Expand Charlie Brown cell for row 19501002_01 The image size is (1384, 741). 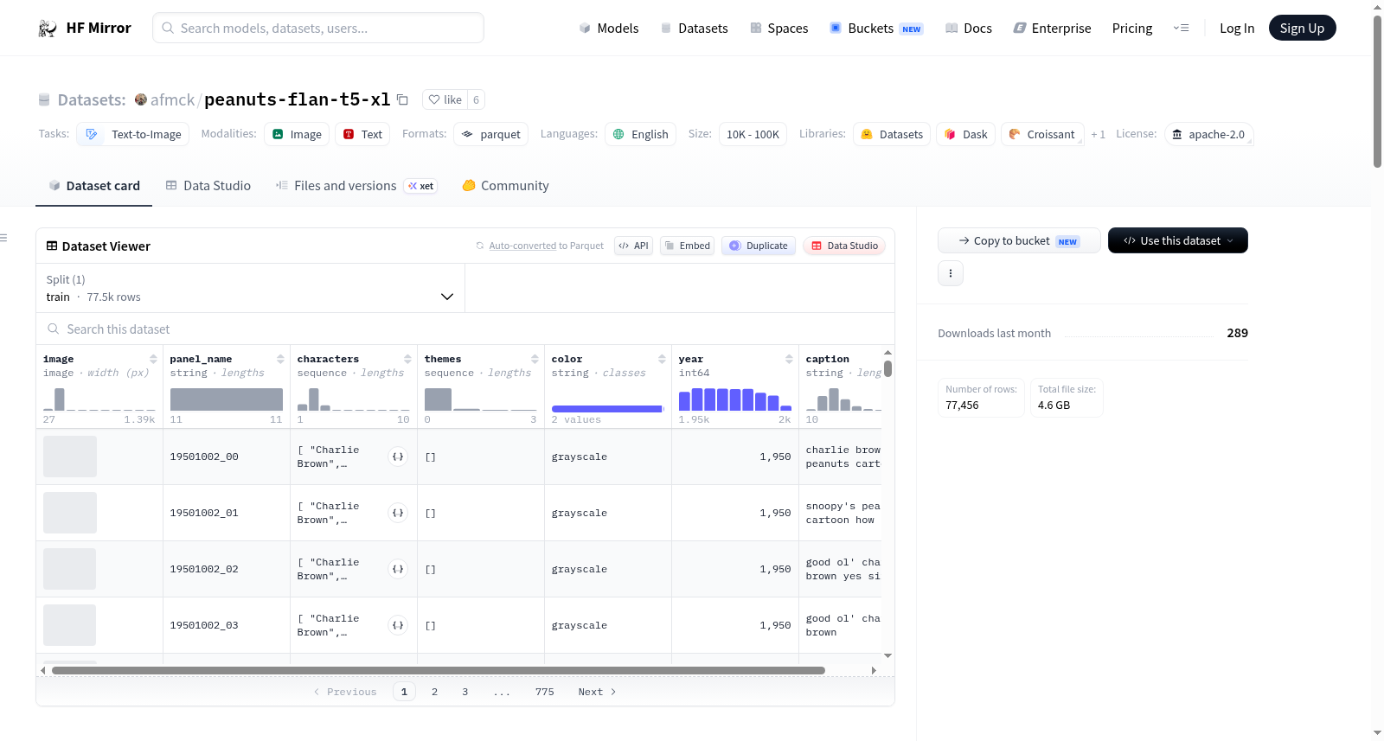coord(398,513)
